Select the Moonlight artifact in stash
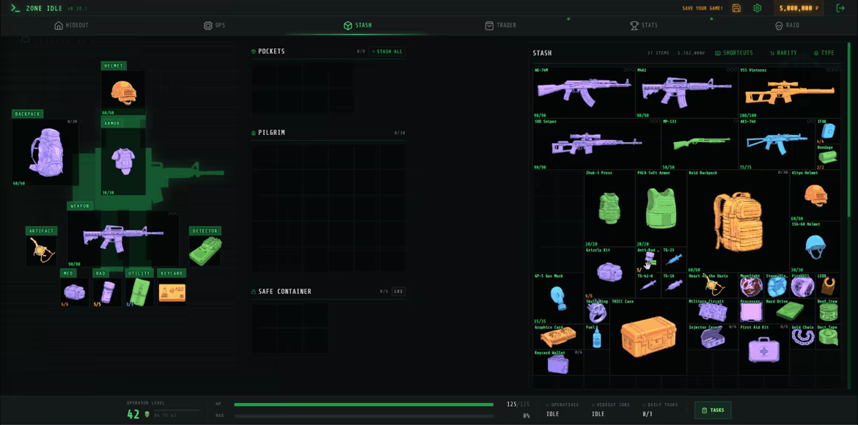 [x=751, y=285]
